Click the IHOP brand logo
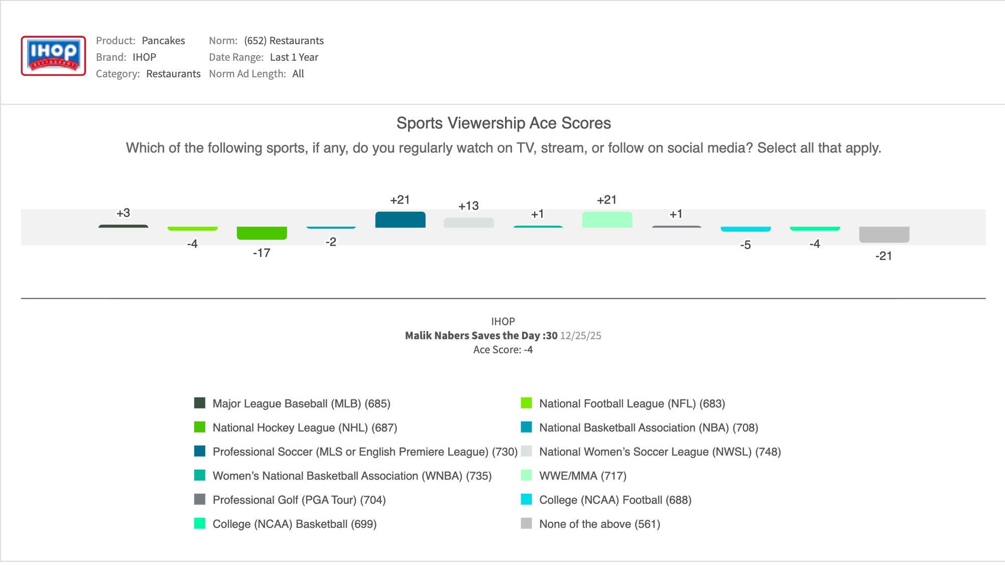The image size is (1005, 565). tap(53, 56)
